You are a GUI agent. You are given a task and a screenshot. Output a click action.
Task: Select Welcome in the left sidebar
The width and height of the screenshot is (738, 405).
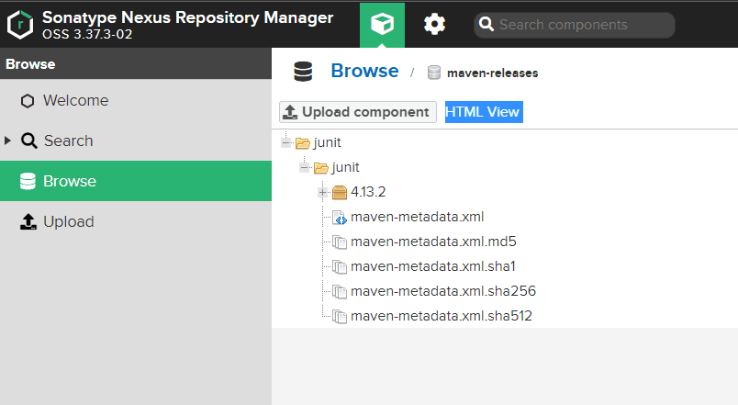click(x=75, y=101)
